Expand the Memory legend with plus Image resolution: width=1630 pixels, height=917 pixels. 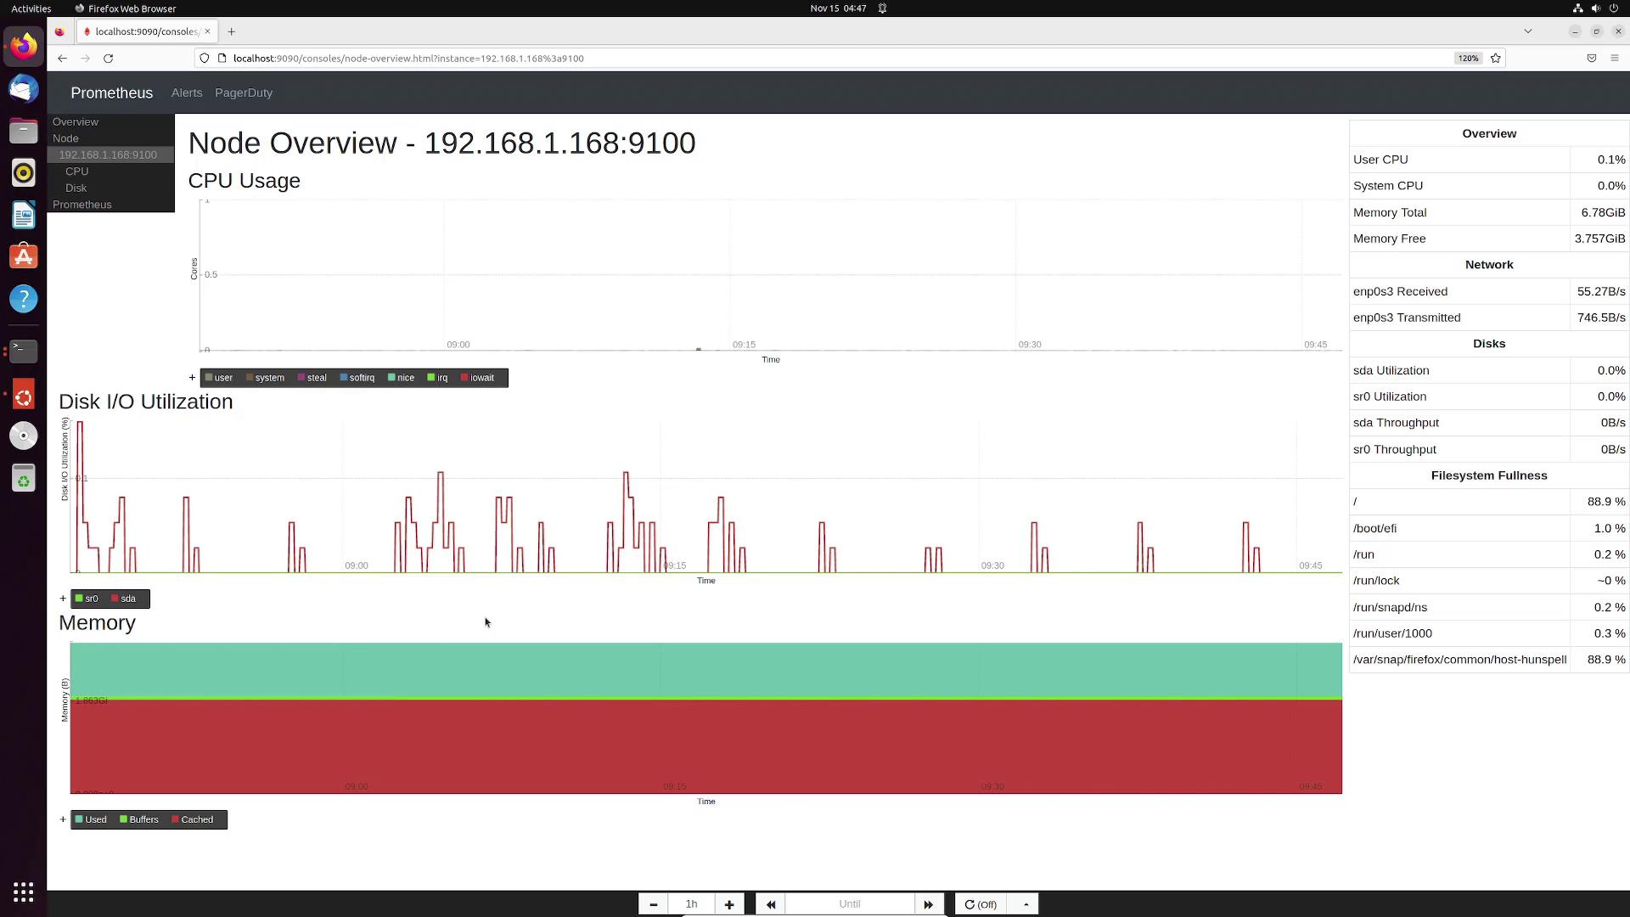coord(63,819)
